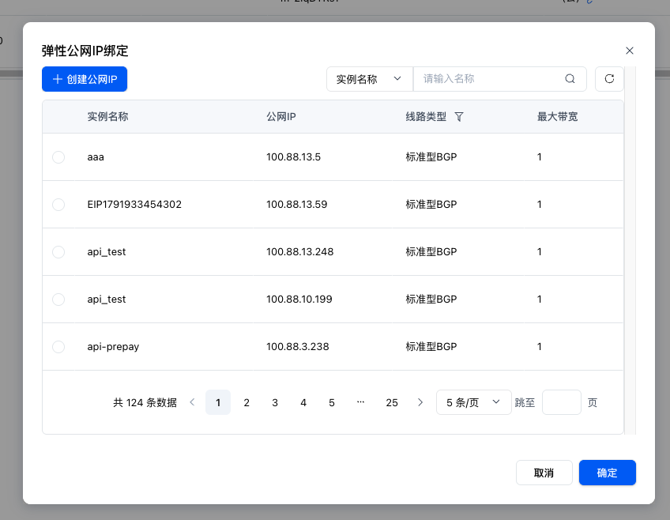Go to the previous page arrow

[x=192, y=402]
